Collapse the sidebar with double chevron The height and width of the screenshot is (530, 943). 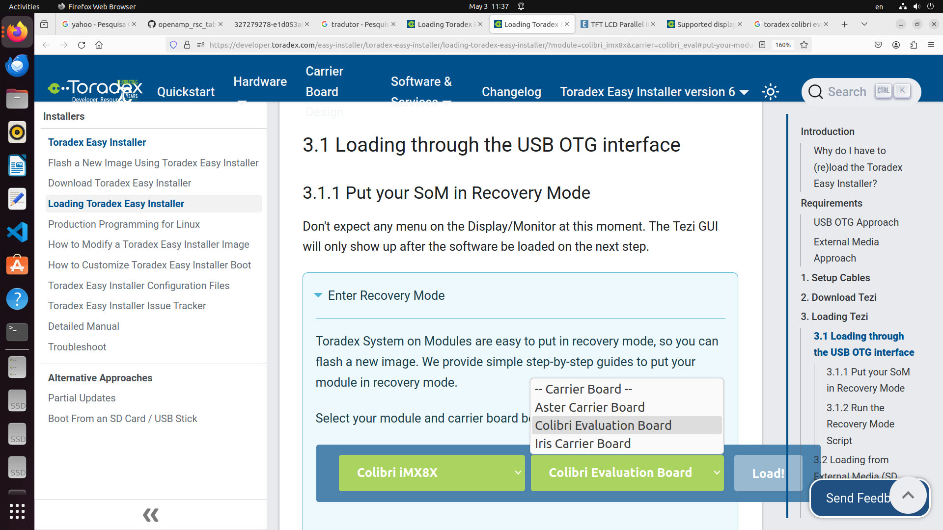151,515
